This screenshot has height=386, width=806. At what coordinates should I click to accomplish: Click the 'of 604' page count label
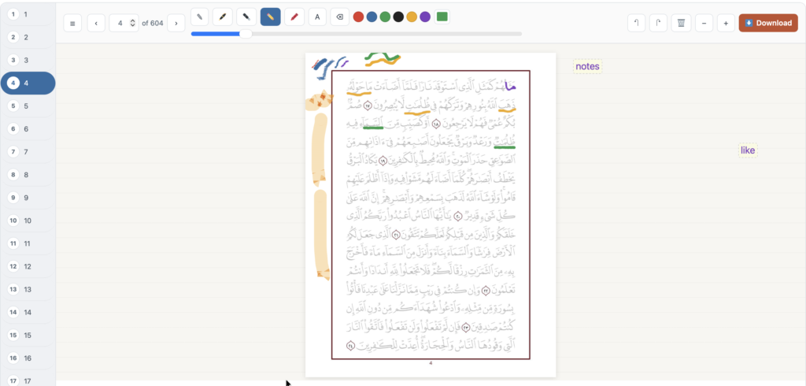coord(153,23)
